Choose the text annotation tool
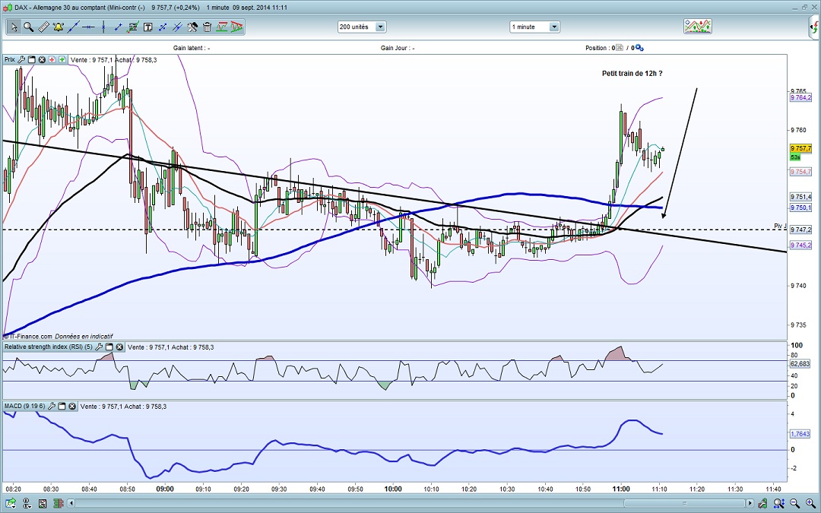Screen dimensions: 821x513 click(x=147, y=27)
